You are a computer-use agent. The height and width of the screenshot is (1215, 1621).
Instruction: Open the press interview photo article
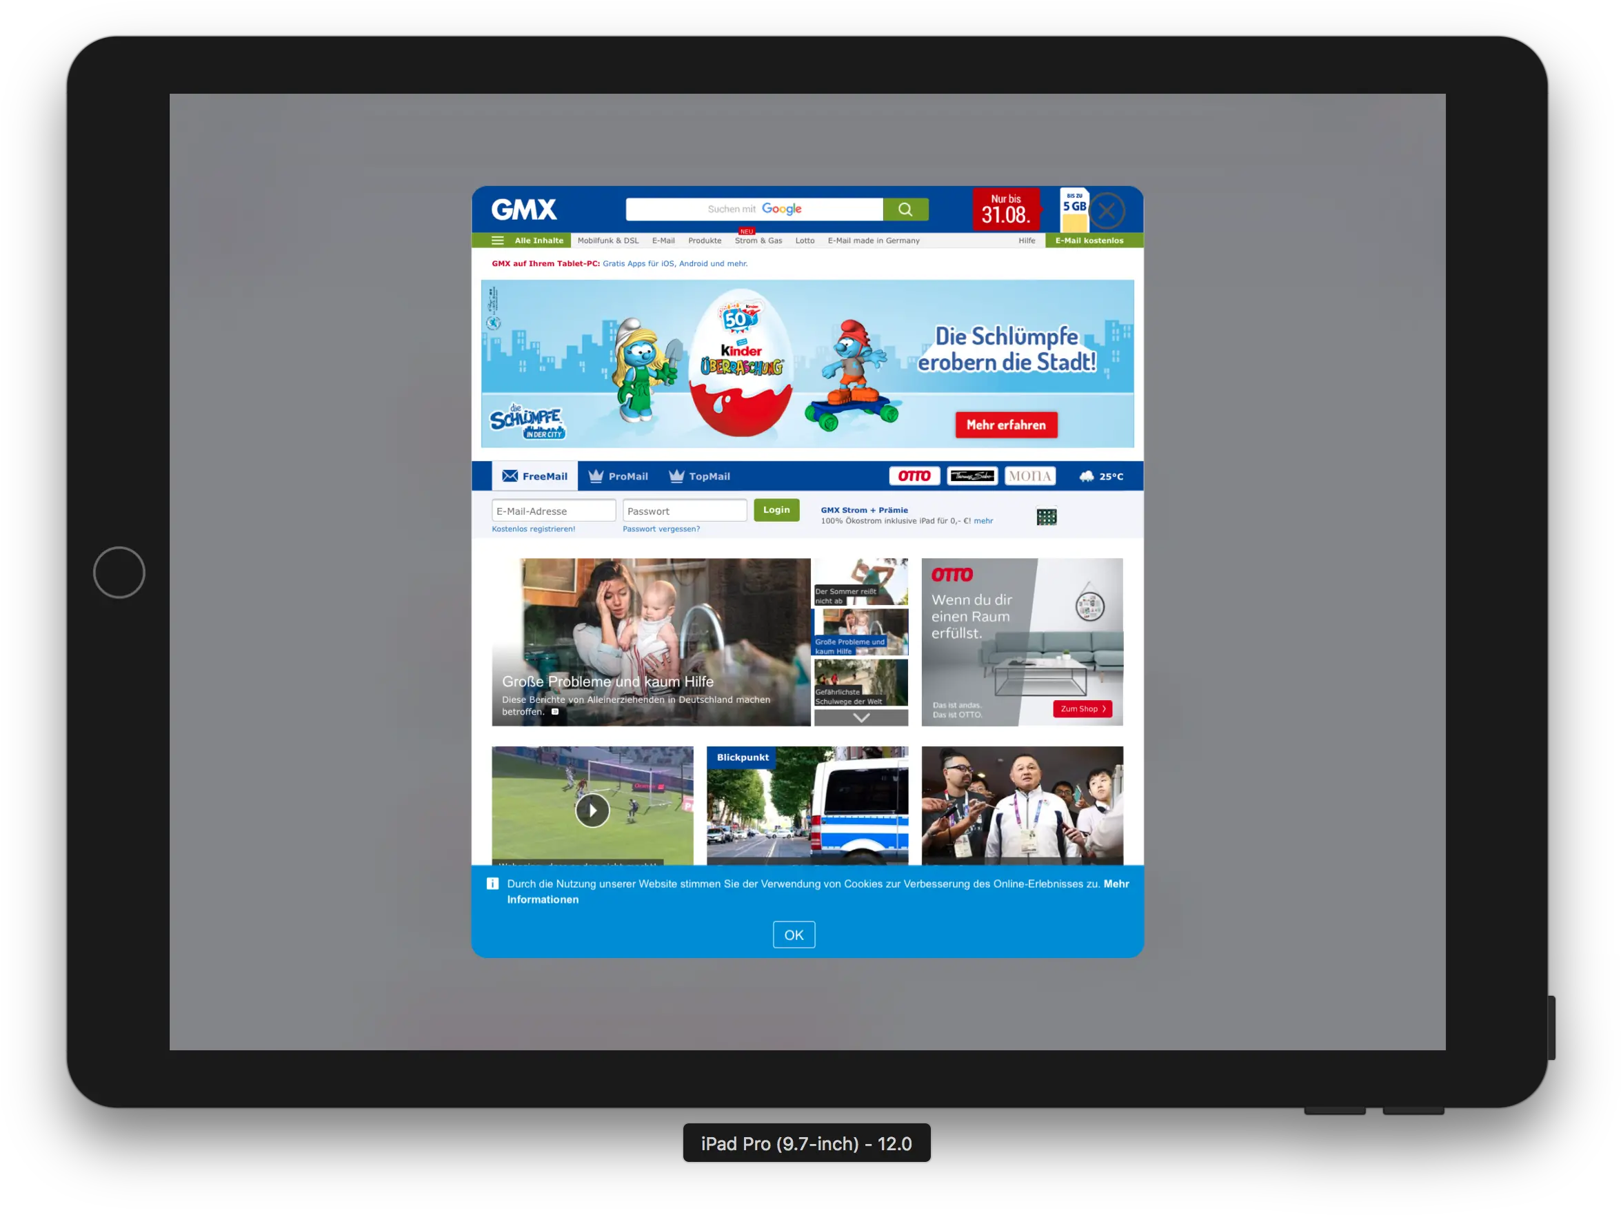coord(1024,807)
